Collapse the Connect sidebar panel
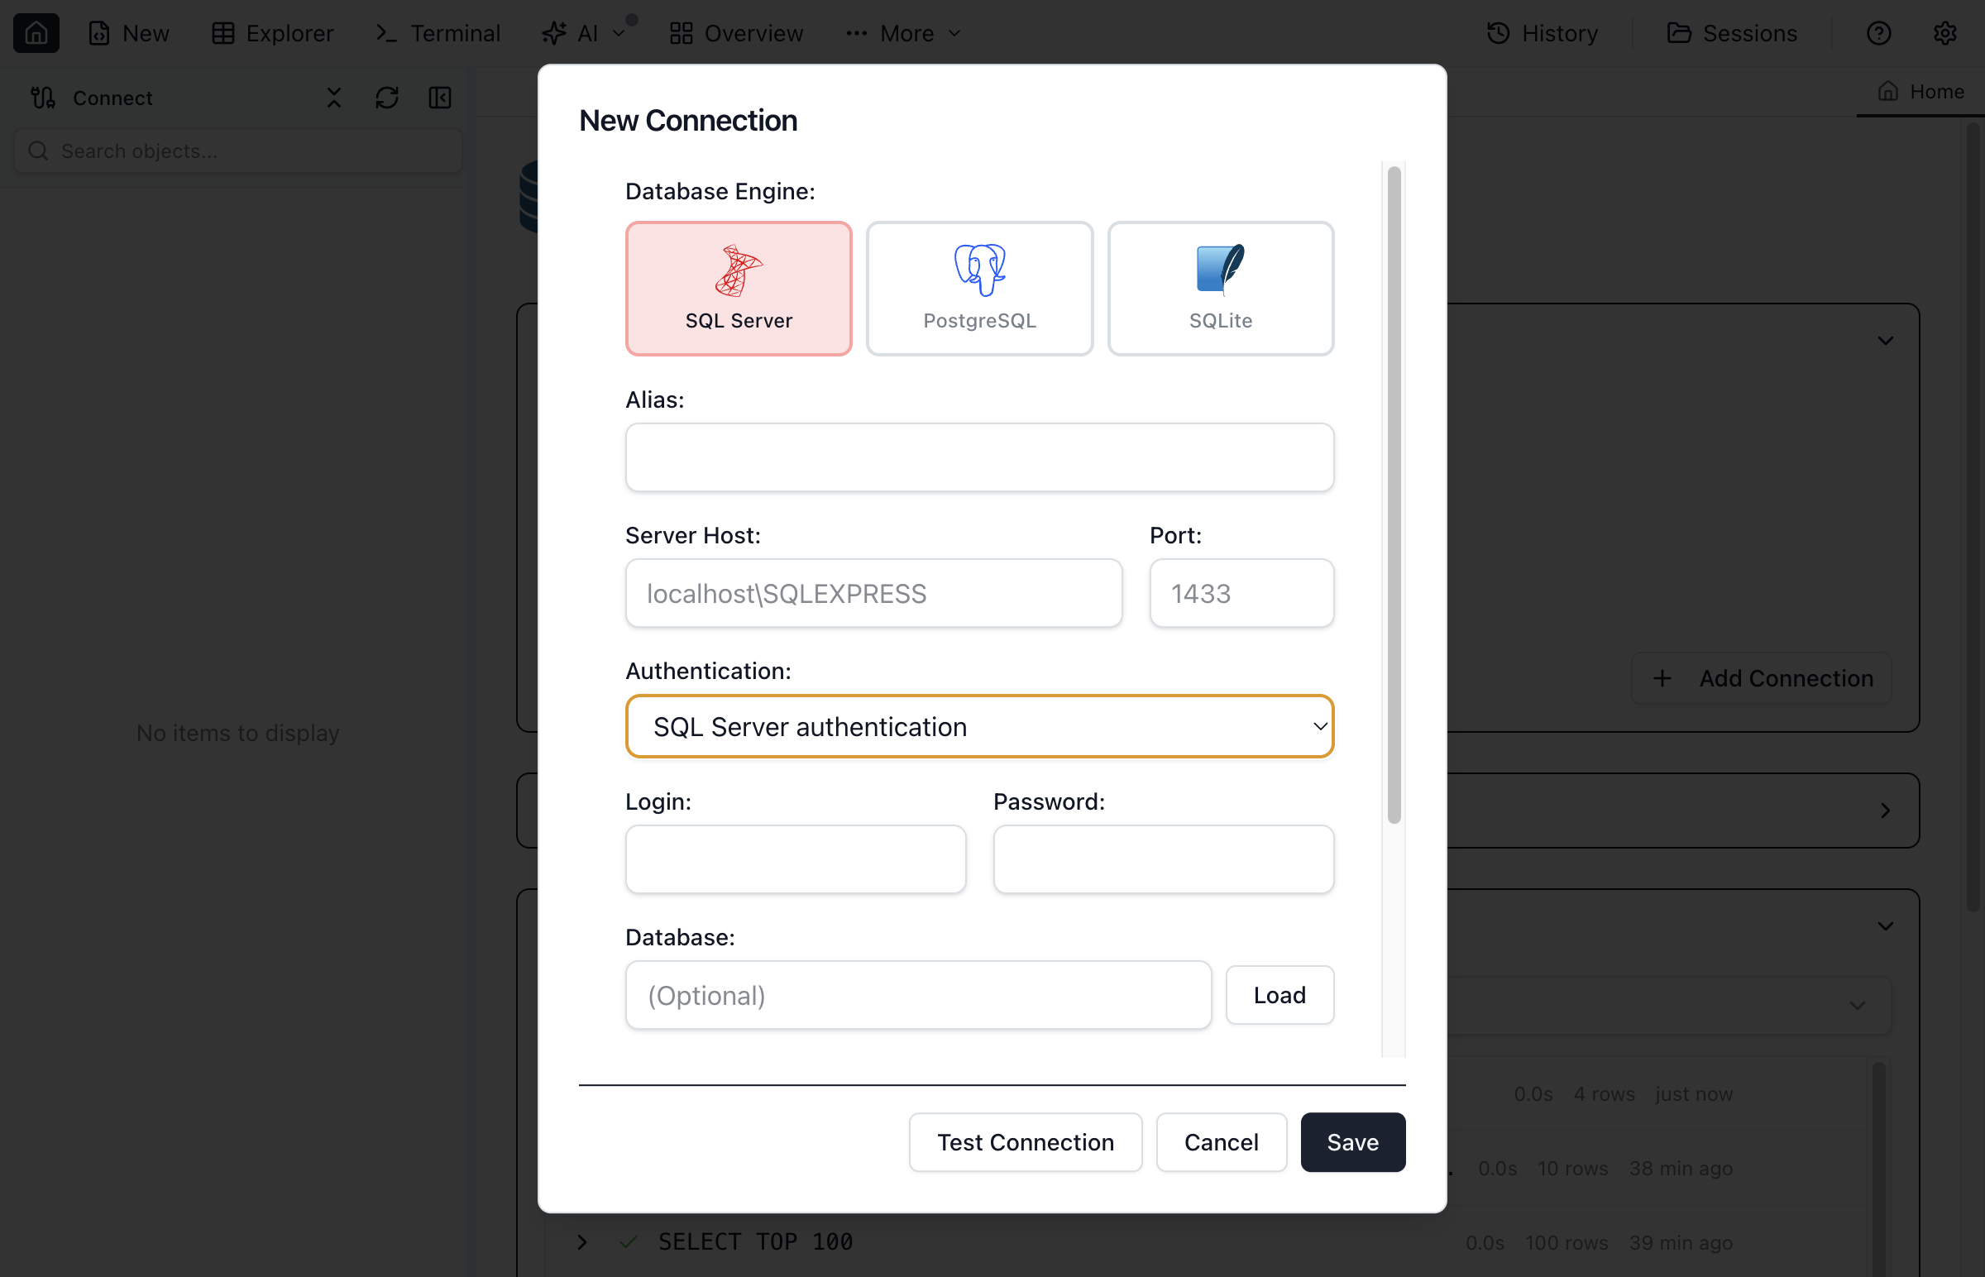The width and height of the screenshot is (1985, 1277). 439,98
